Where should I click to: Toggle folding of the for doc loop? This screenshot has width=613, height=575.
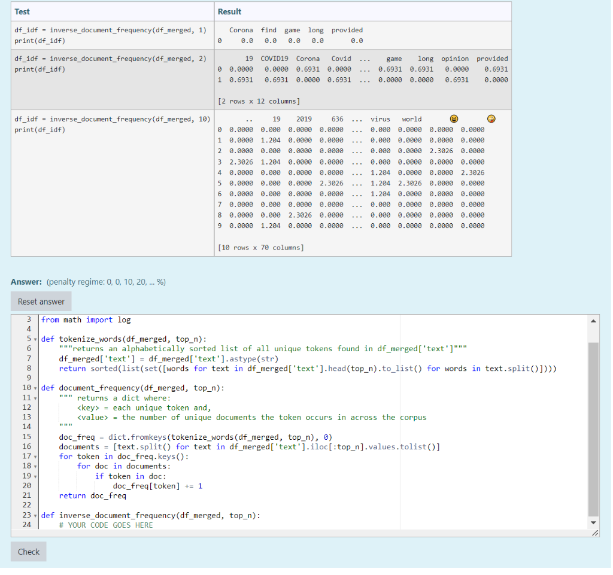click(x=37, y=466)
